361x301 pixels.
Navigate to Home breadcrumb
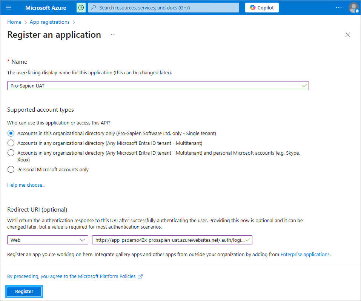tap(14, 22)
